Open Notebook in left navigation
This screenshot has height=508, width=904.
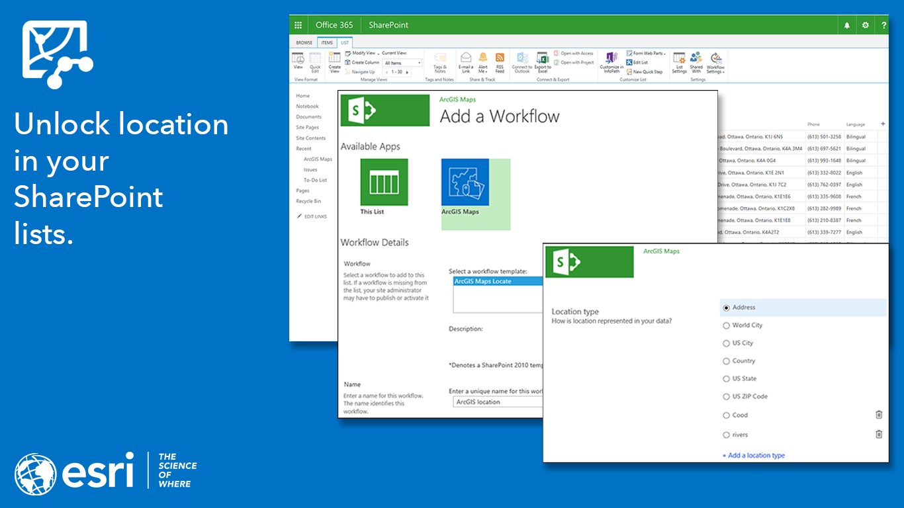[307, 106]
